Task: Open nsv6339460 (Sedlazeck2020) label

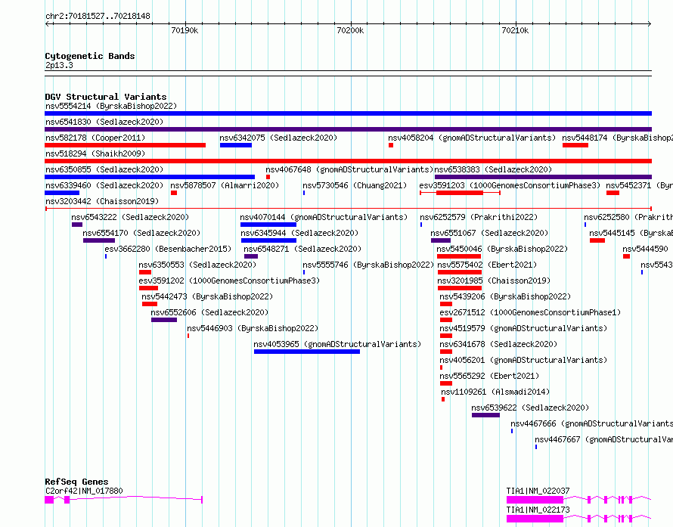Action: (x=104, y=185)
